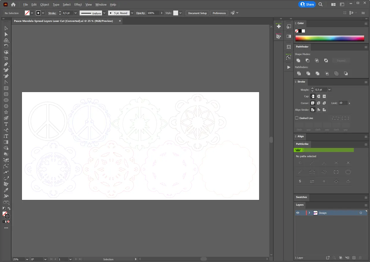Open the 25% zoom level dropdown
370x262 pixels.
point(27,259)
